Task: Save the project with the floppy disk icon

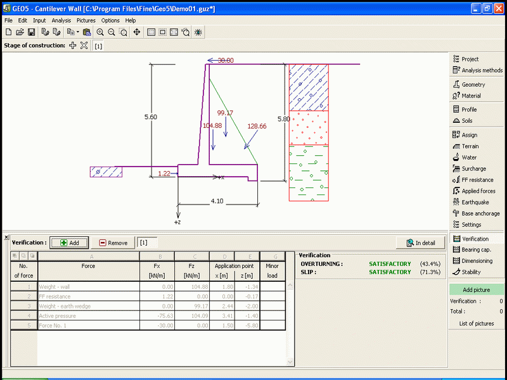Action: click(31, 32)
